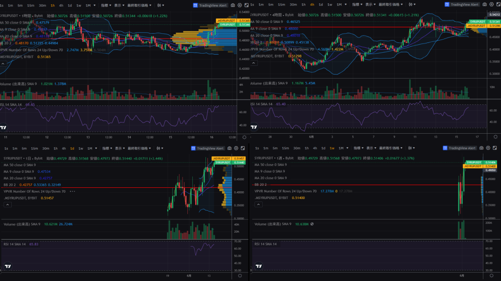Toggle fullscreen on the 1-hour chart

point(247,5)
